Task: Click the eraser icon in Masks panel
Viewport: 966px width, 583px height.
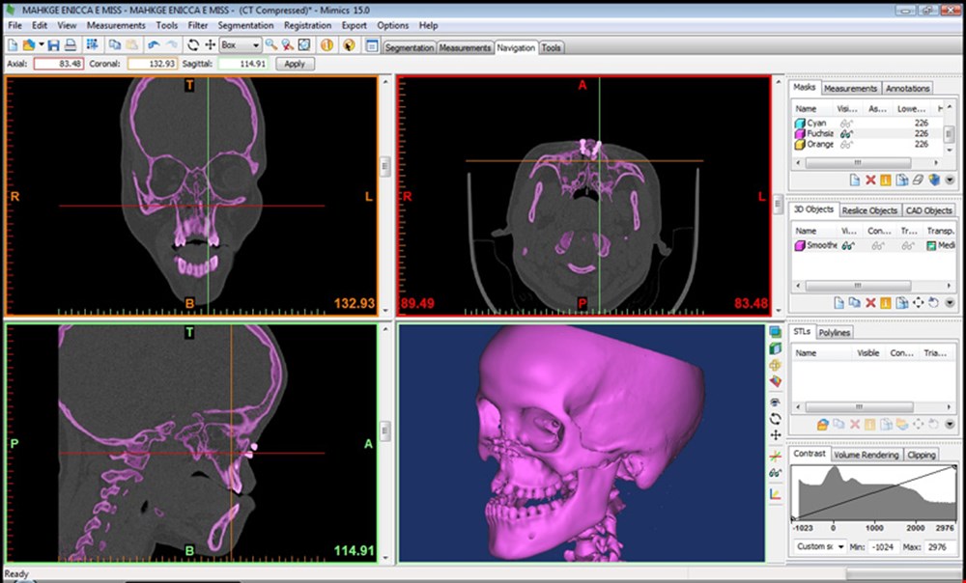Action: [918, 180]
